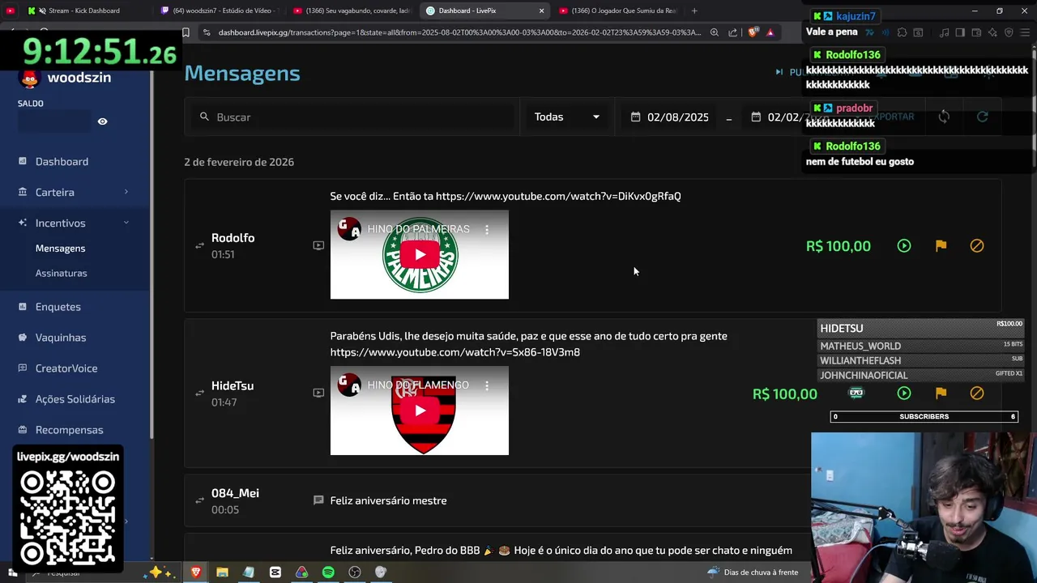Screen dimensions: 1037x583
Task: Open File Explorer from the taskbar
Action: (x=222, y=572)
